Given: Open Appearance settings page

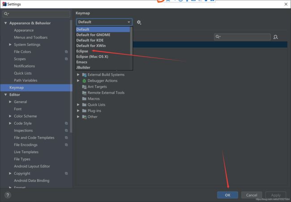Looking at the screenshot, I should click(24, 30).
